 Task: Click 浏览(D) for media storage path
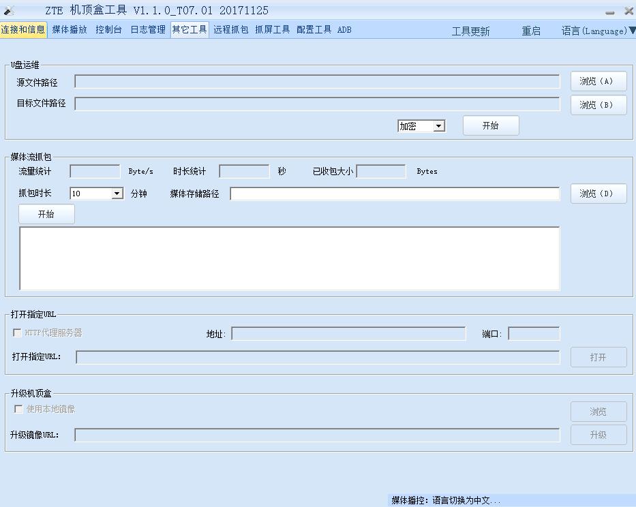pos(598,194)
